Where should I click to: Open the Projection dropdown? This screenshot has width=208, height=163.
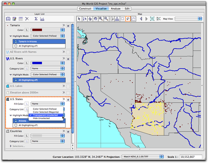pos(143,157)
